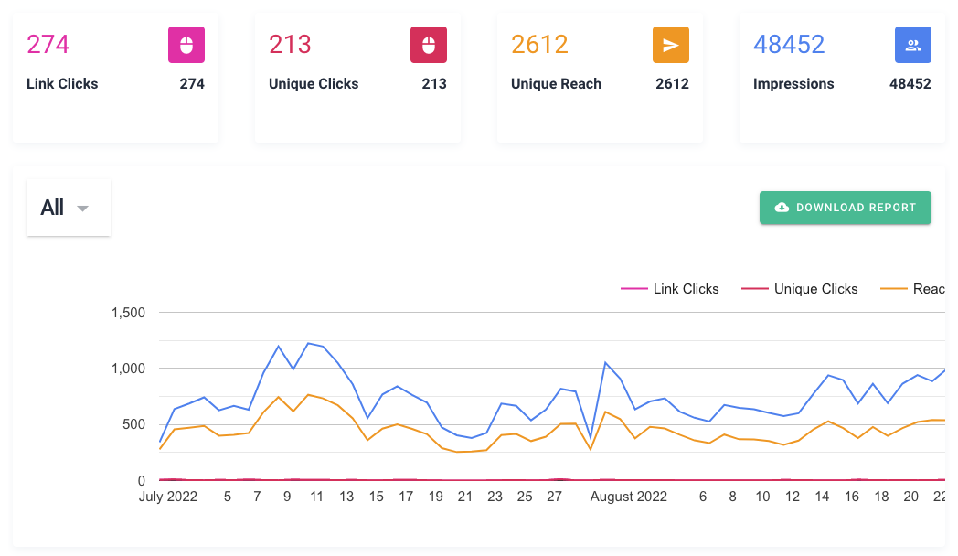
Task: Click the August 2022 axis label
Action: tap(628, 497)
